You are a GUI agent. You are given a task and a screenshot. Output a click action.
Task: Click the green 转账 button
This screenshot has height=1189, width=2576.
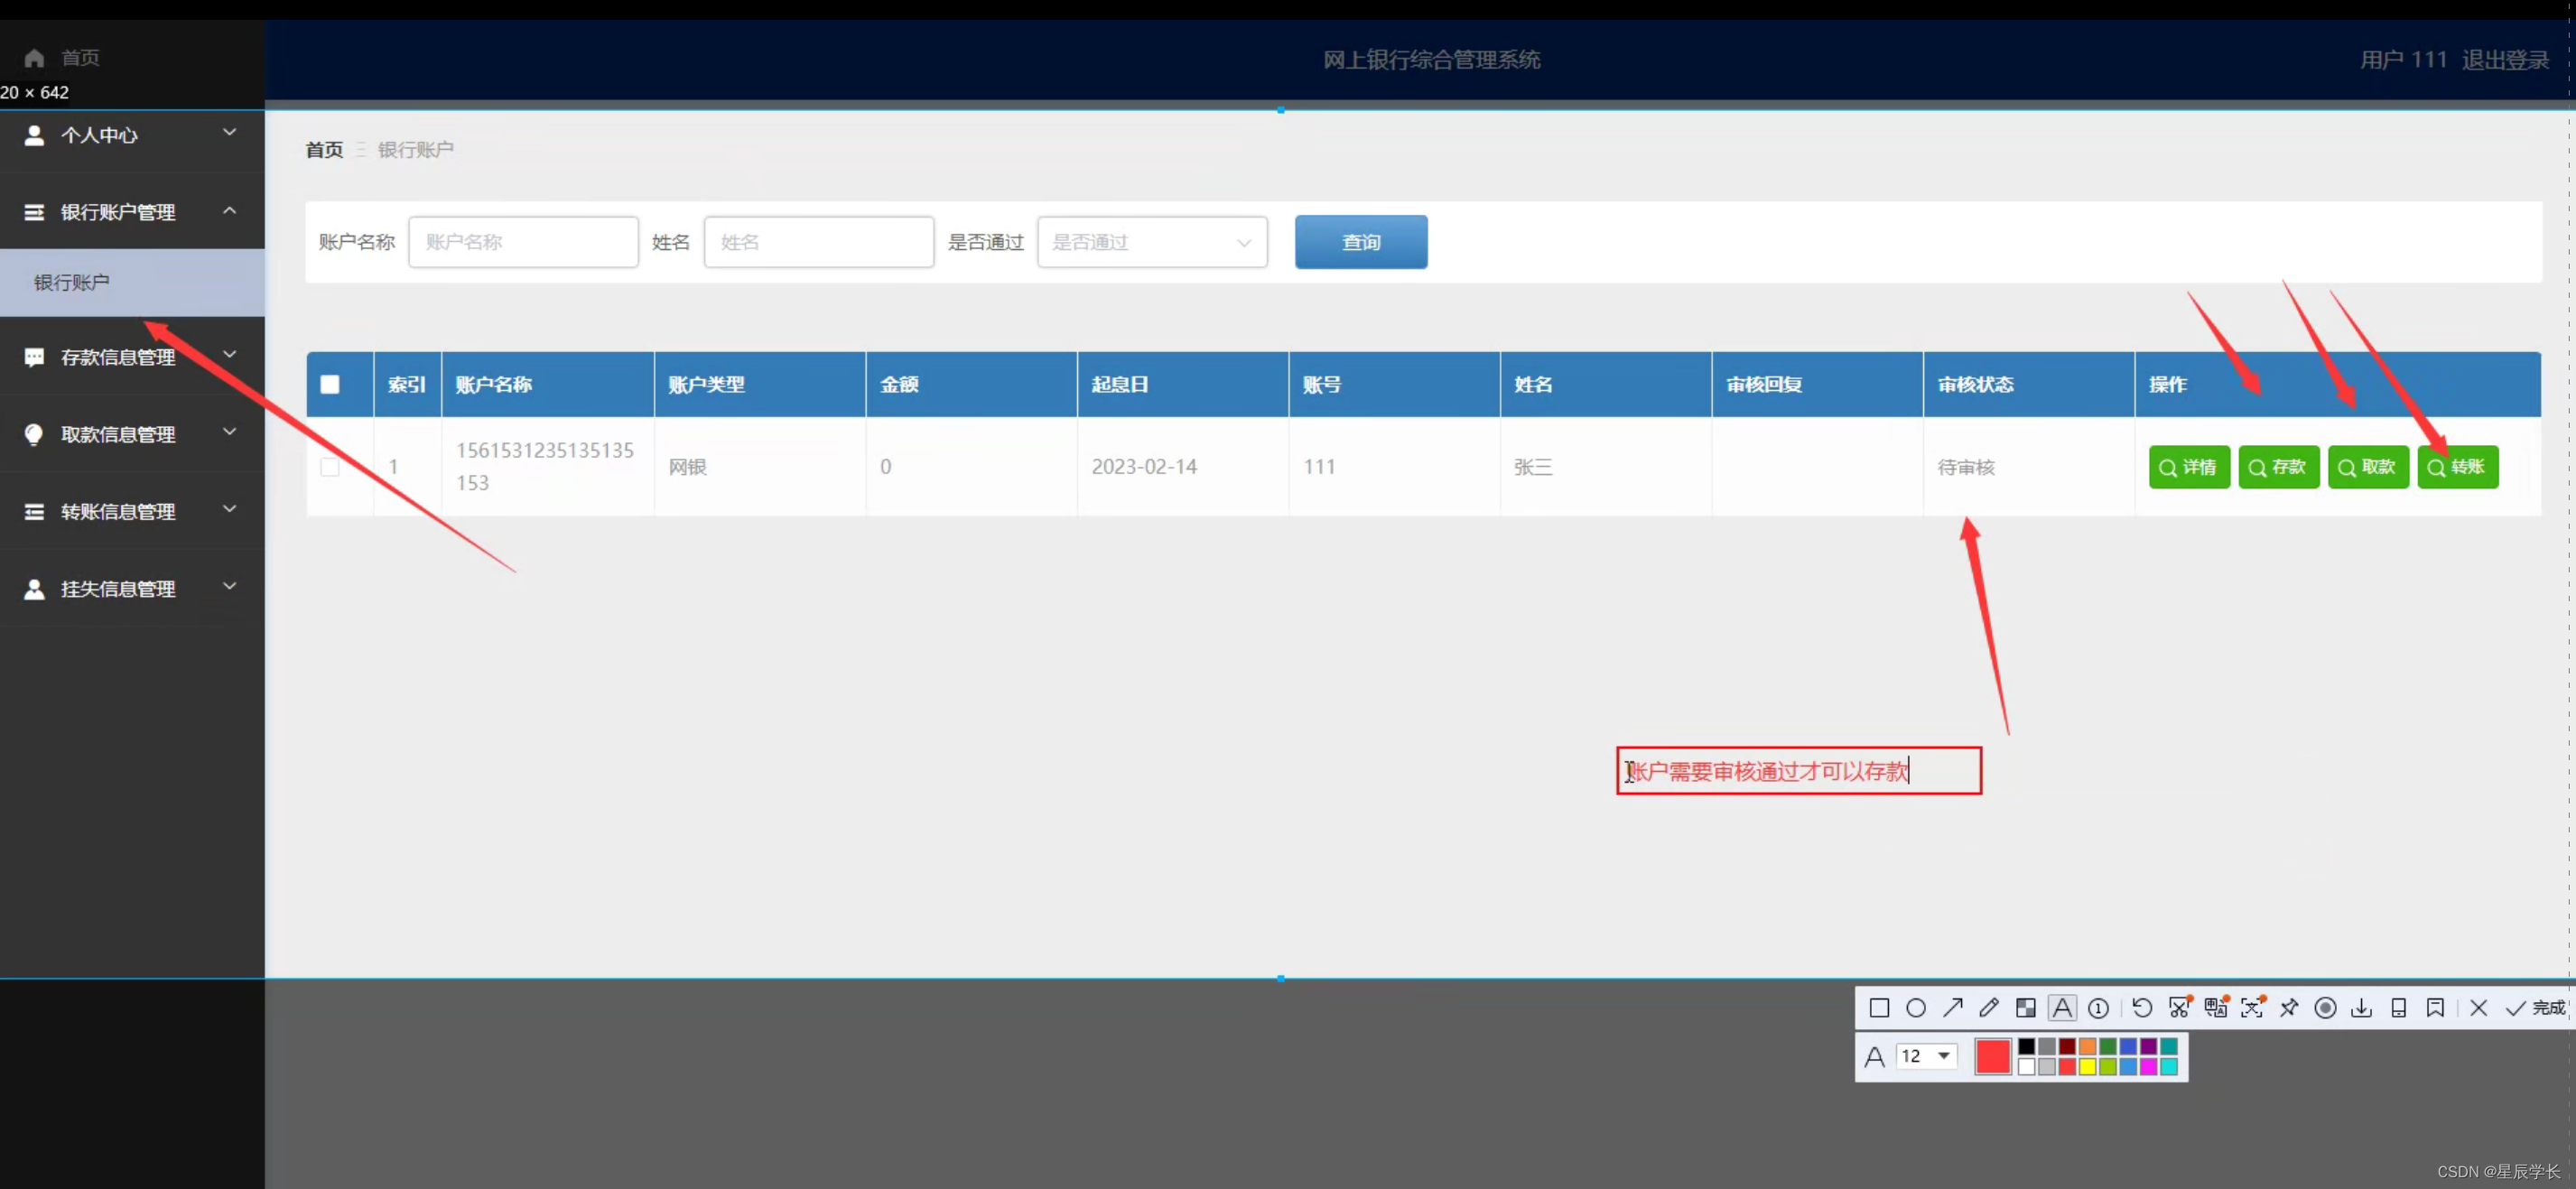[x=2457, y=467]
